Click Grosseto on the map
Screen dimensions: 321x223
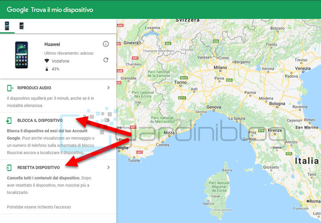point(271,167)
